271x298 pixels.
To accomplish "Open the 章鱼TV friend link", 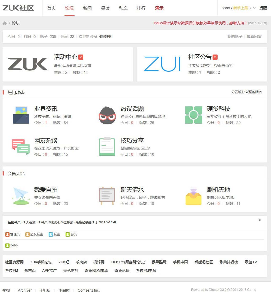I will click(x=251, y=262).
